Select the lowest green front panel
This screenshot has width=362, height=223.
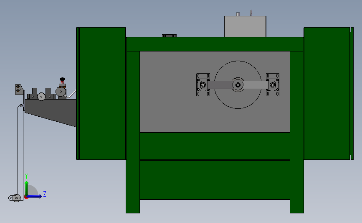click(x=215, y=180)
